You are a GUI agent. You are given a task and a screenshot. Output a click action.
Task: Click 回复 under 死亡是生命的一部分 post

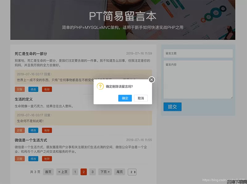click(x=20, y=89)
